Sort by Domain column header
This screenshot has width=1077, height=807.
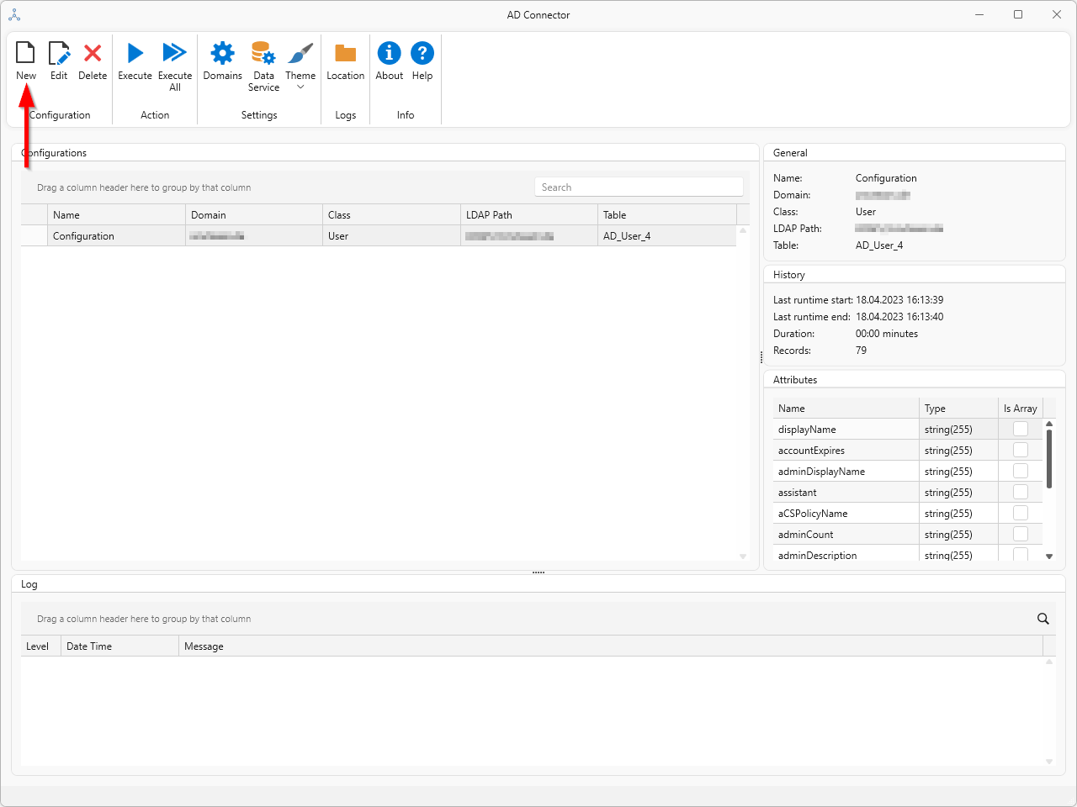254,215
